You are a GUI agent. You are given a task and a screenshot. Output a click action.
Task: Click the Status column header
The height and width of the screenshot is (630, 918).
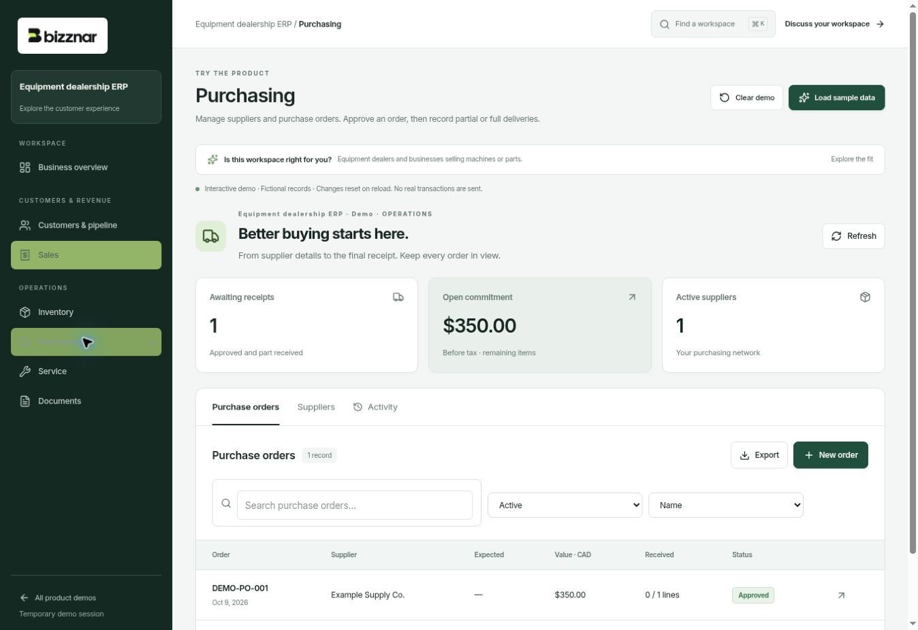[x=742, y=555]
